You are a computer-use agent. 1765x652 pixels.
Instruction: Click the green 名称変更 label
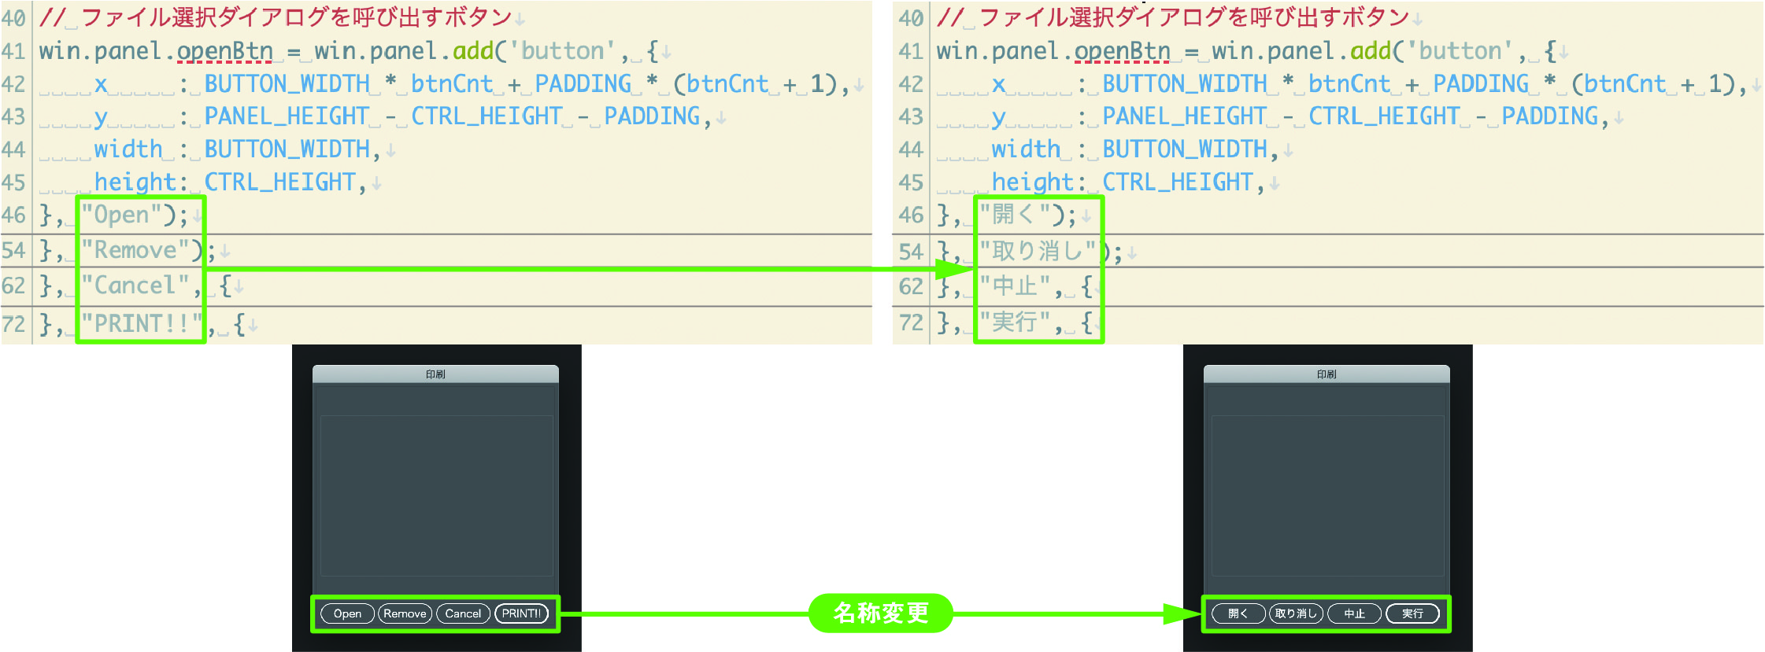(x=881, y=613)
